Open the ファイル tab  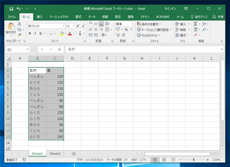click(x=11, y=17)
